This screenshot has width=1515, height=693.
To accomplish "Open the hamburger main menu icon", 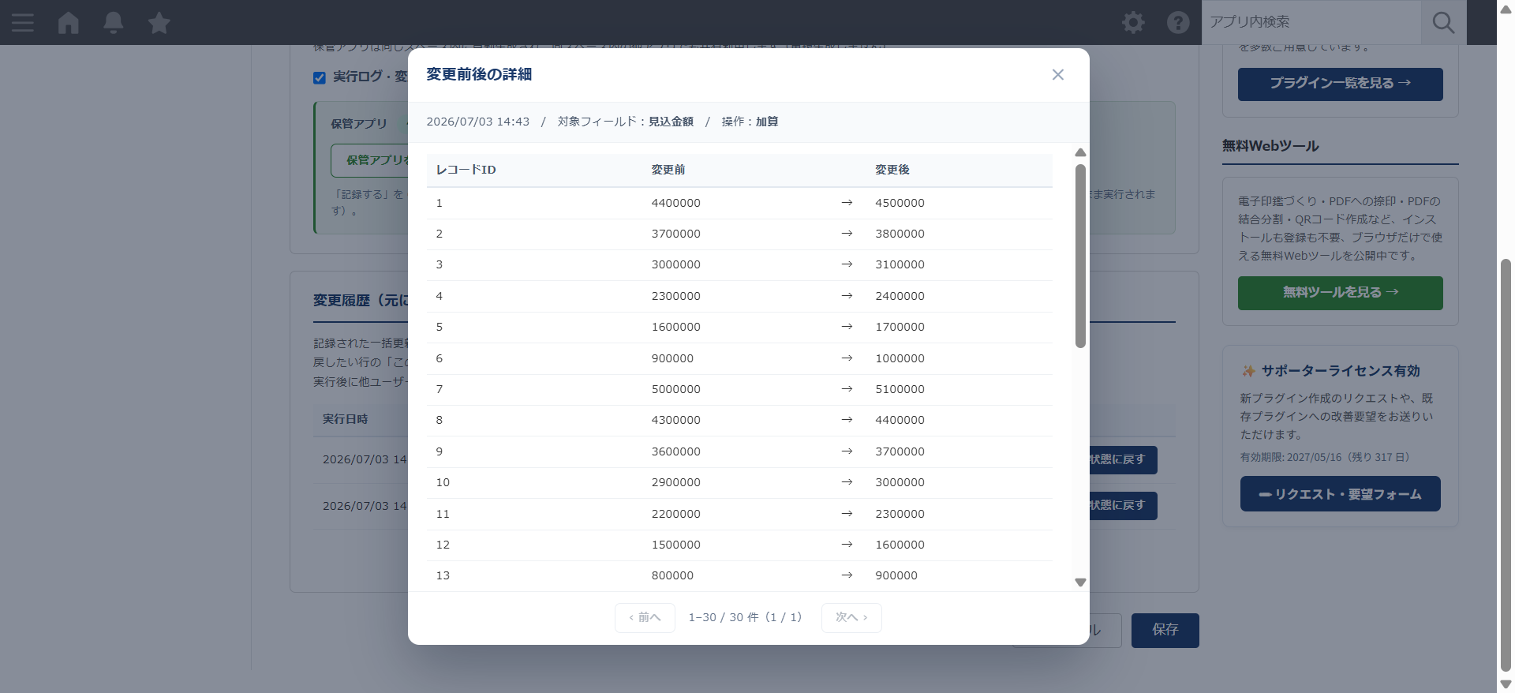I will coord(23,22).
